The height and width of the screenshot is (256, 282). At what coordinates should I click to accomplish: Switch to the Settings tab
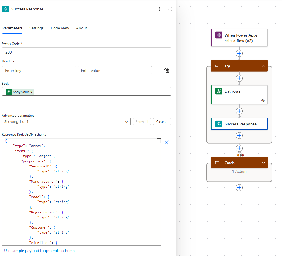(x=37, y=28)
